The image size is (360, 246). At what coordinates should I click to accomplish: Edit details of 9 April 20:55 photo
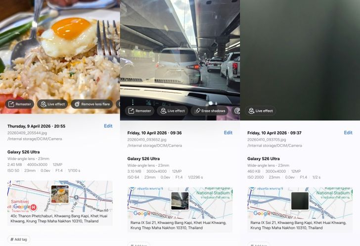point(108,126)
